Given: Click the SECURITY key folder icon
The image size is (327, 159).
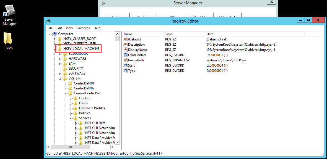Looking at the screenshot, I should [x=65, y=68].
